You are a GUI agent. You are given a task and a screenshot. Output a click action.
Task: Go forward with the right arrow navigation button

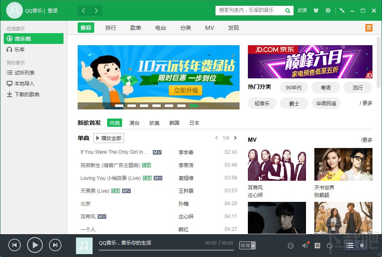(x=96, y=10)
